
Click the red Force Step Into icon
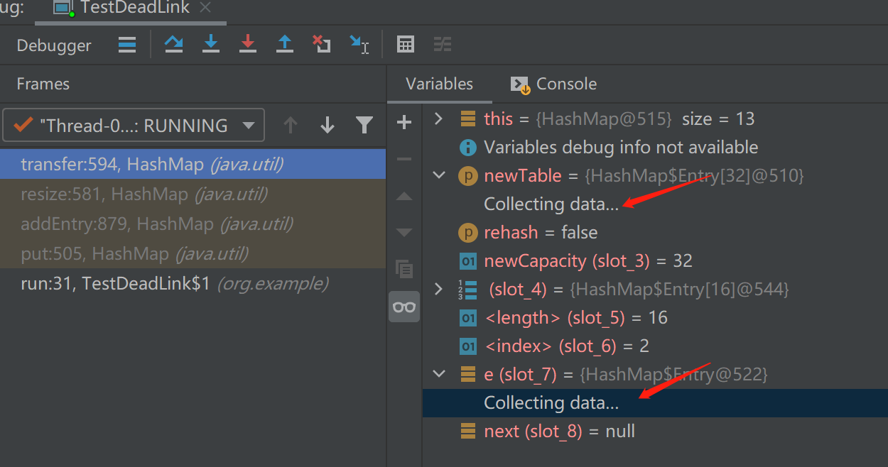pyautogui.click(x=248, y=45)
